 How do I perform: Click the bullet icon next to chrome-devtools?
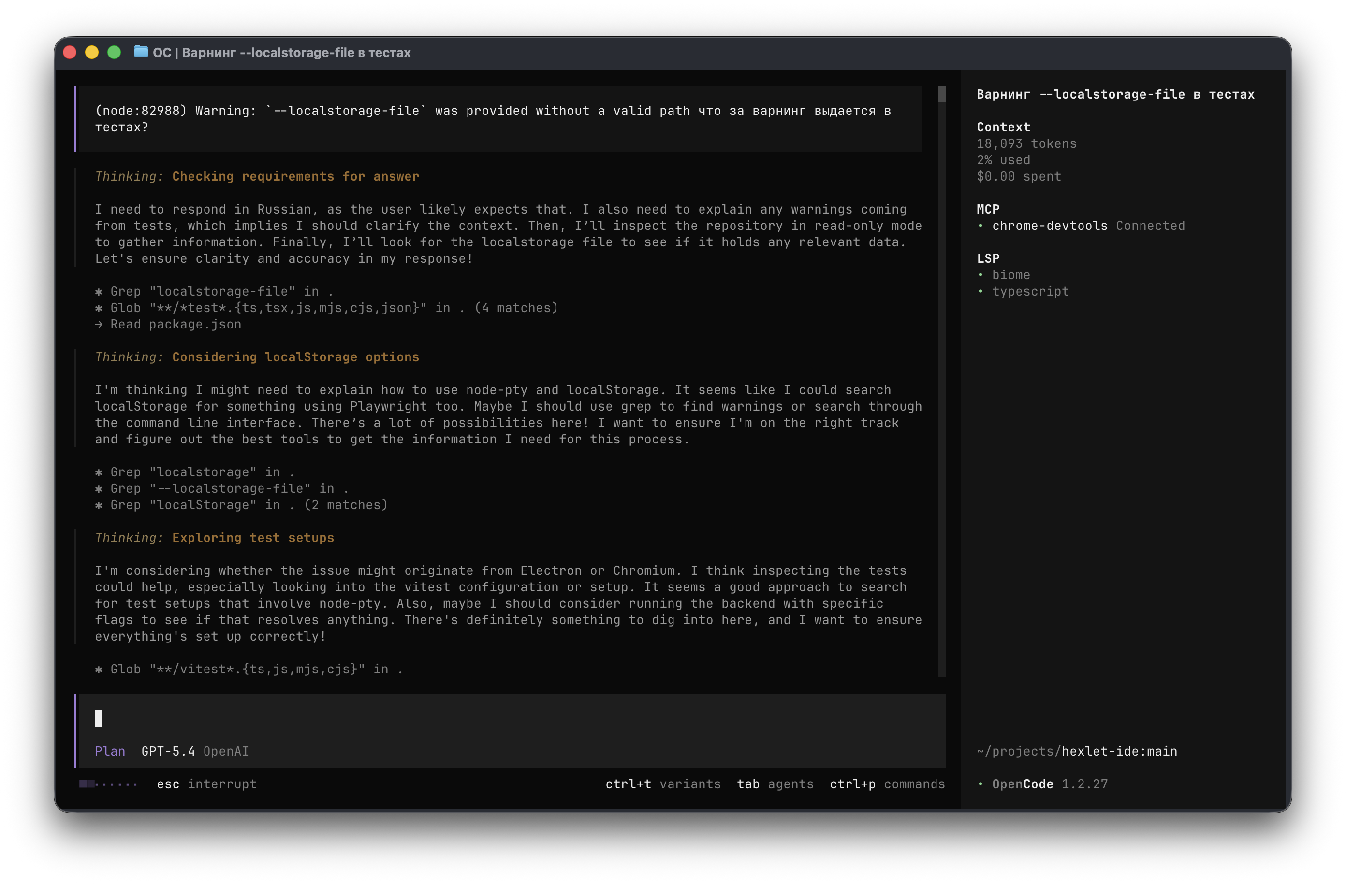point(982,226)
